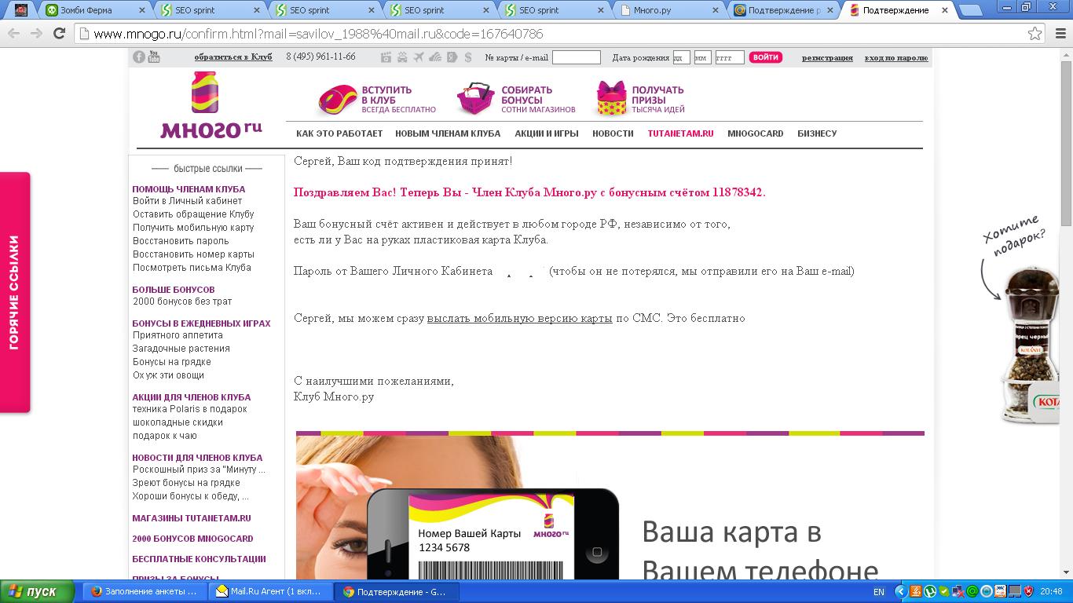This screenshot has height=603, width=1073.
Task: Click the 'Восстановить пароль' link
Action: pos(181,241)
